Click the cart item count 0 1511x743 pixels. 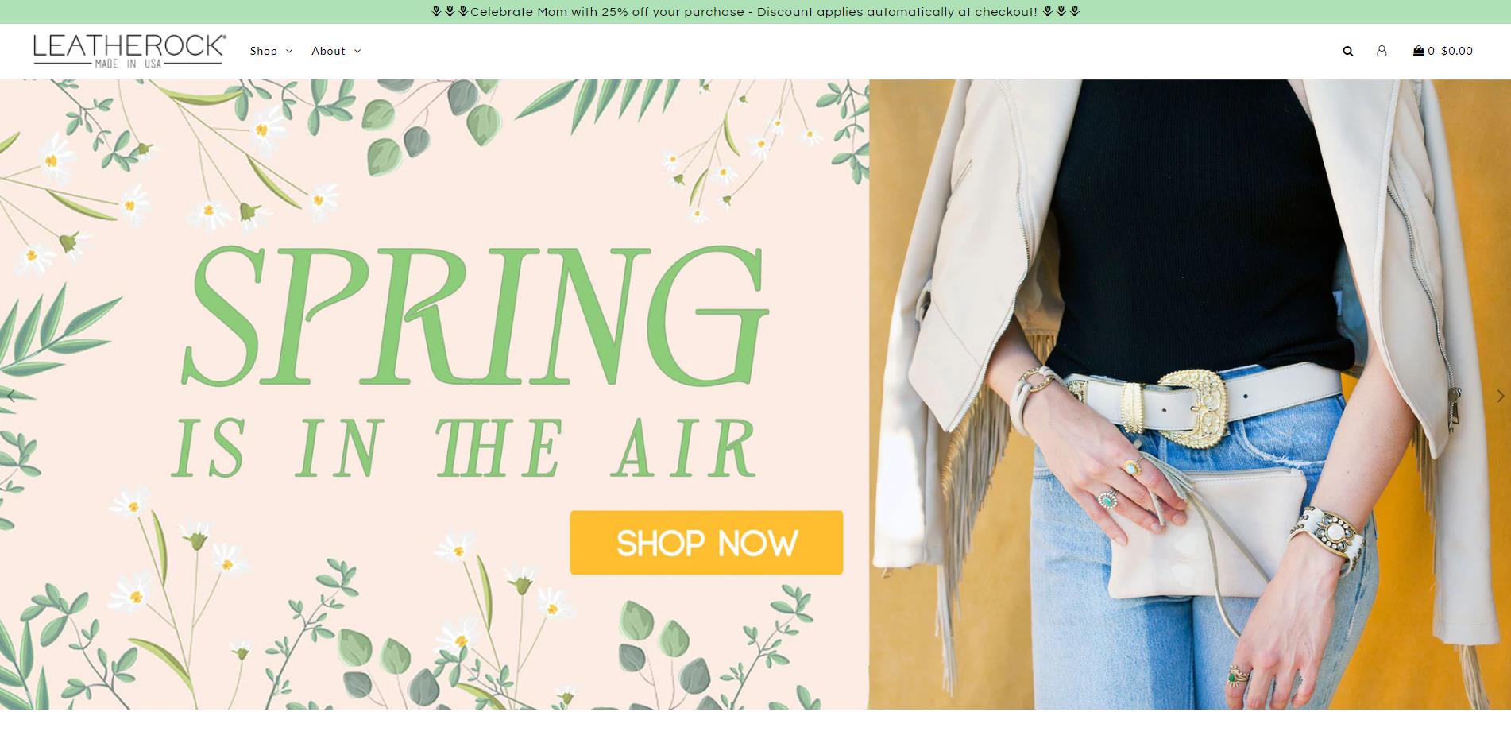click(1431, 51)
